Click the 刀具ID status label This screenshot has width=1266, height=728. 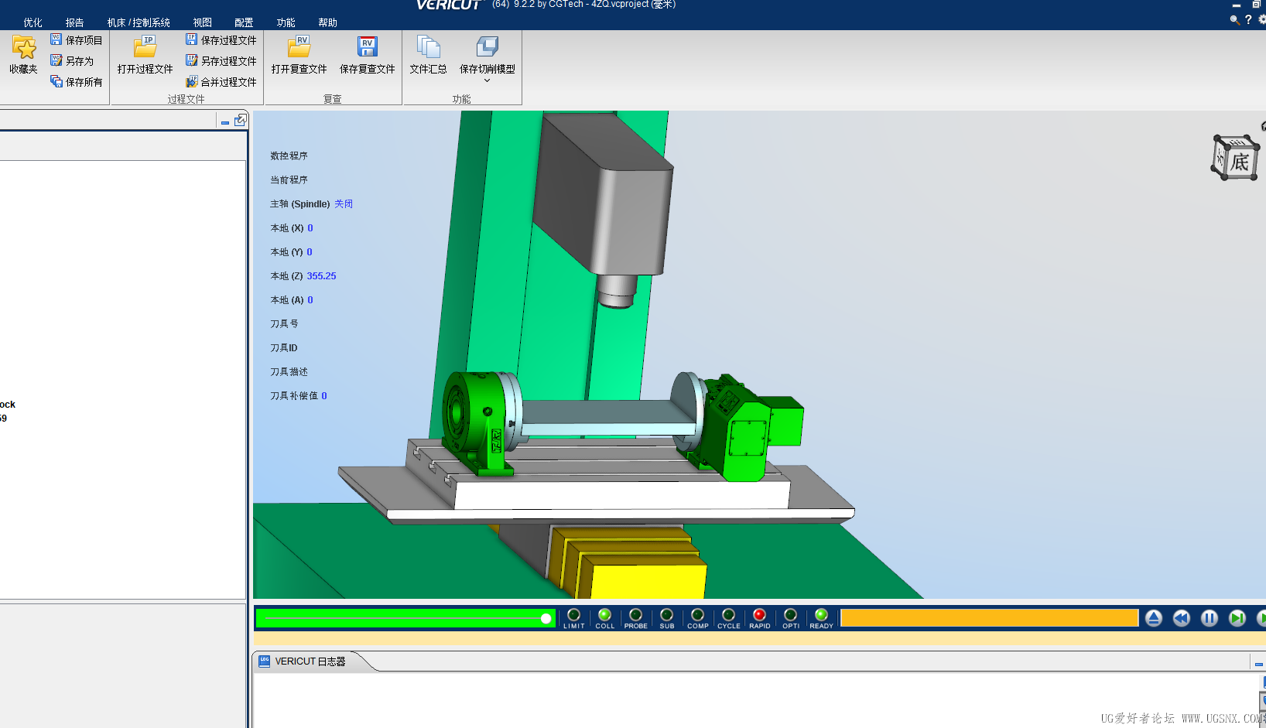[x=283, y=348]
